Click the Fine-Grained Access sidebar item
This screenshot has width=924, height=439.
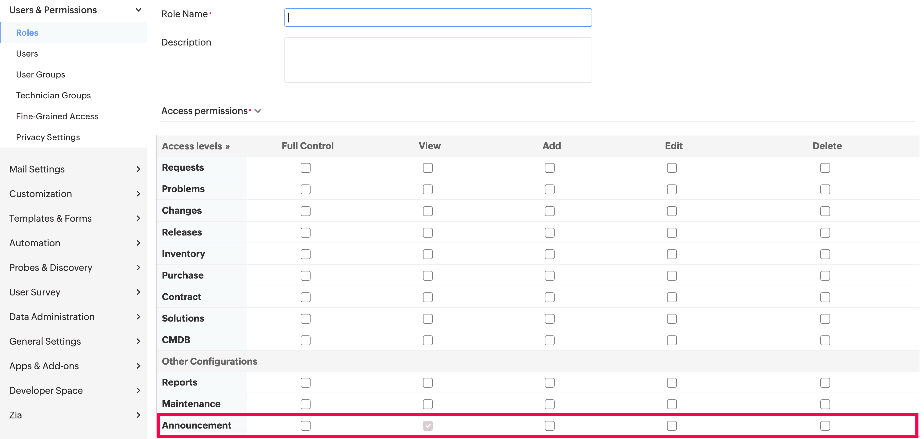[x=58, y=116]
